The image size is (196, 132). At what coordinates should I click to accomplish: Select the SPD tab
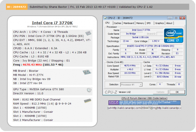pyautogui.click(x=149, y=23)
